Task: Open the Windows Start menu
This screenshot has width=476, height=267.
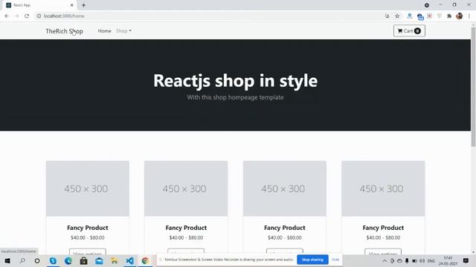Action: click(7, 260)
